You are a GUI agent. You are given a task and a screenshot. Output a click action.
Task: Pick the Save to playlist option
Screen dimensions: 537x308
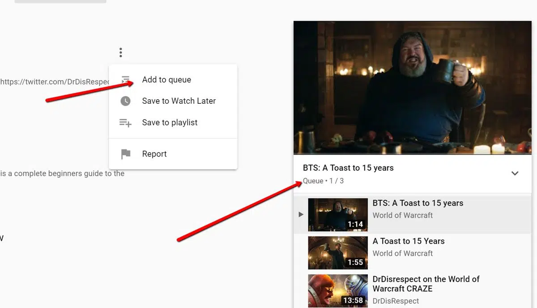[173, 122]
